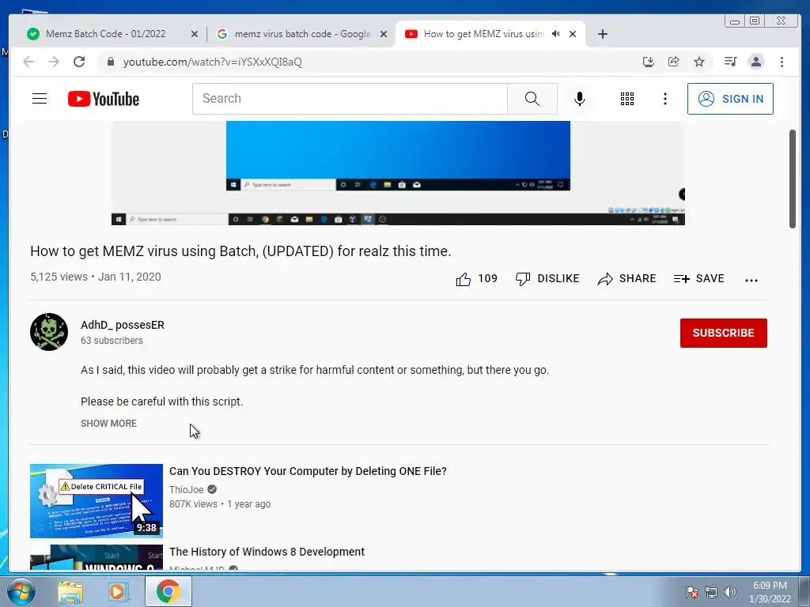The height and width of the screenshot is (607, 810).
Task: Launch Windows Media Player from taskbar
Action: [x=117, y=591]
